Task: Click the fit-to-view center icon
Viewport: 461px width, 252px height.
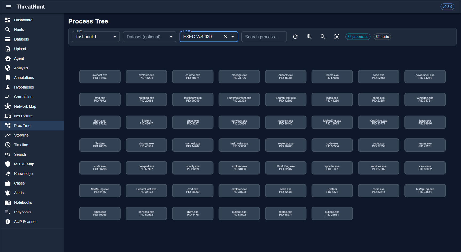Action: [337, 37]
